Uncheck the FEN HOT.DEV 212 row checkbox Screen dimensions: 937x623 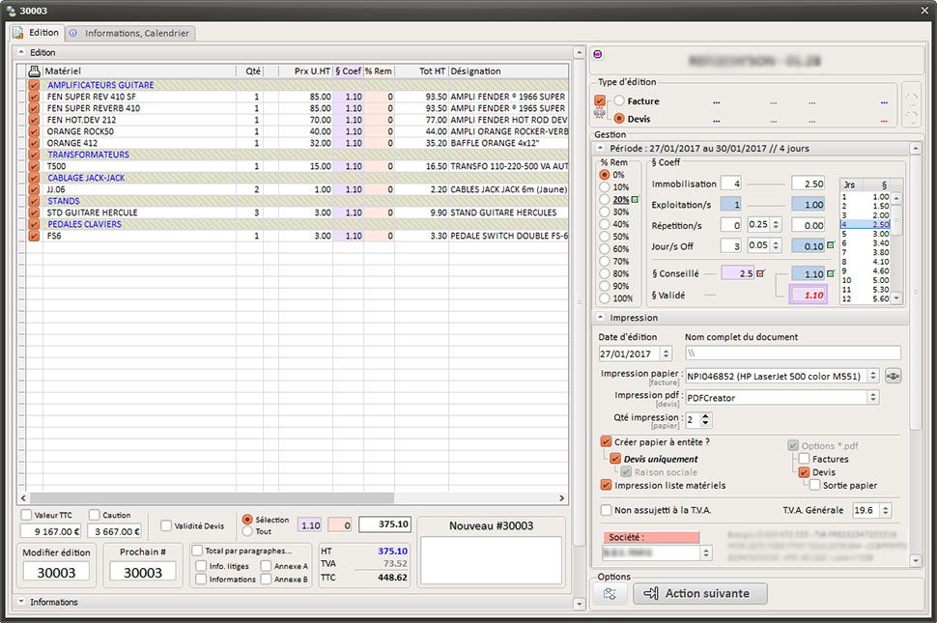click(x=34, y=120)
